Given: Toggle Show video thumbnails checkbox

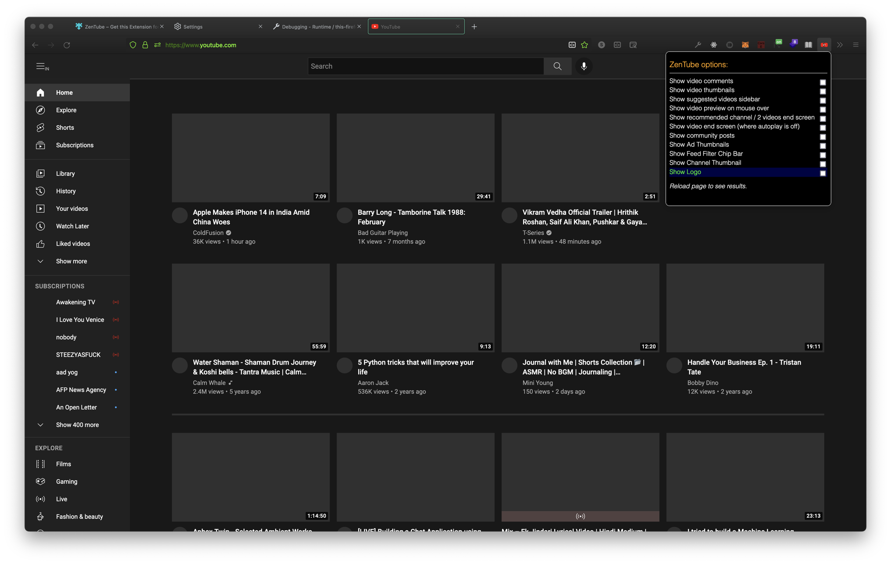Looking at the screenshot, I should [x=823, y=92].
